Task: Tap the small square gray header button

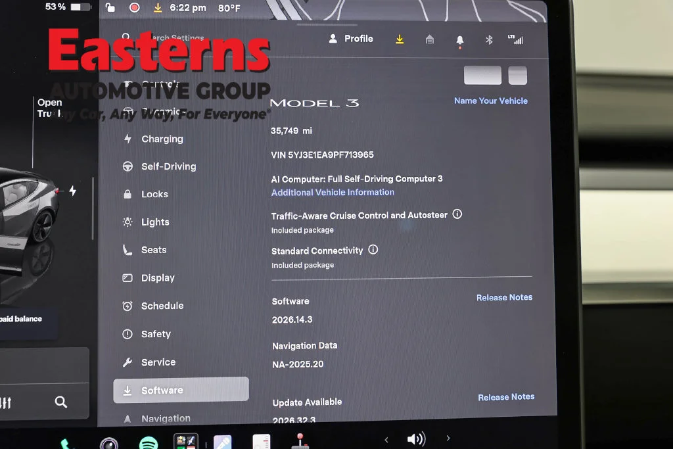Action: (x=518, y=76)
